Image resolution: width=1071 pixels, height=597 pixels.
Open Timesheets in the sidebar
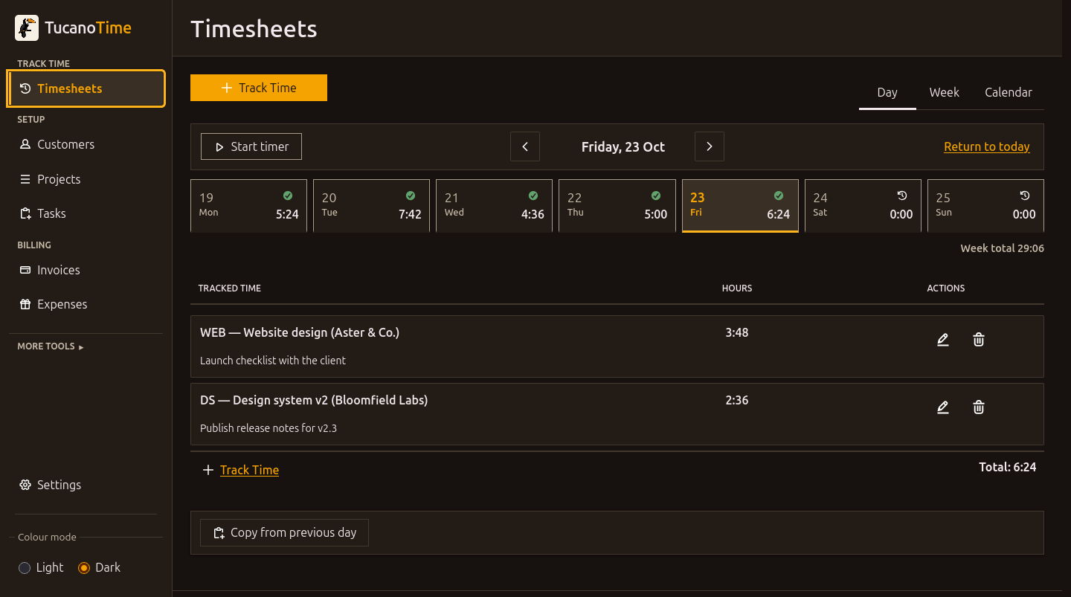pos(86,88)
